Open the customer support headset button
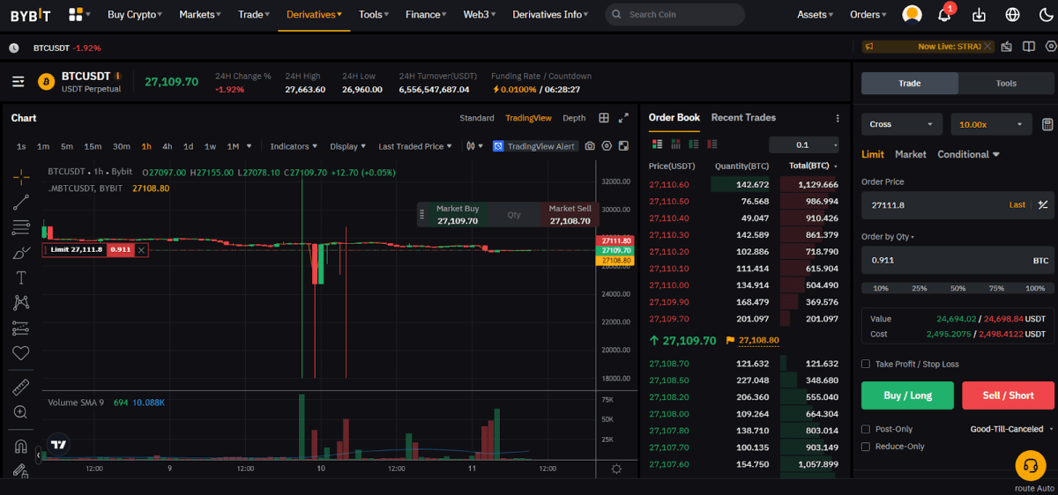Screen dimensions: 1058x495 pos(1030,465)
